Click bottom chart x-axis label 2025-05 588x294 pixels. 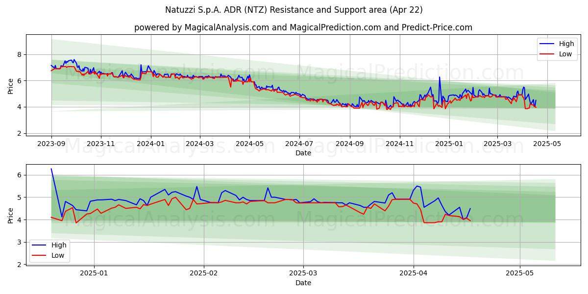519,274
